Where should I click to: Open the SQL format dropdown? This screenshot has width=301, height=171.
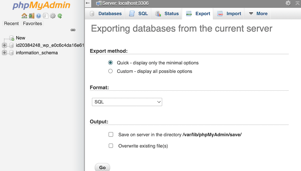click(127, 102)
